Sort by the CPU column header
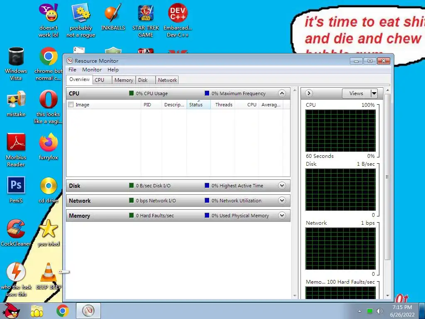 pyautogui.click(x=247, y=104)
